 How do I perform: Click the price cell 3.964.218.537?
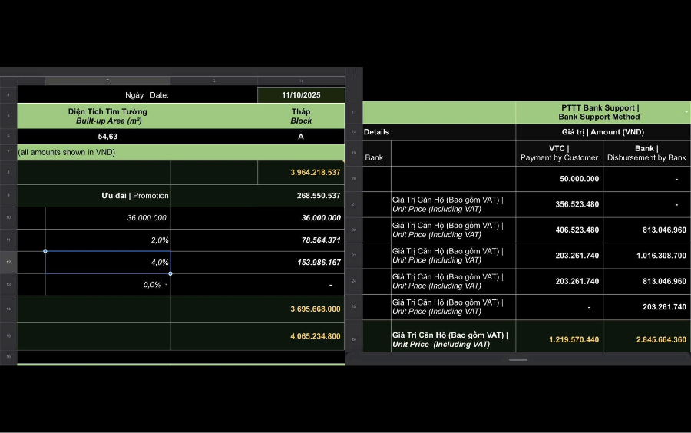[x=301, y=173]
